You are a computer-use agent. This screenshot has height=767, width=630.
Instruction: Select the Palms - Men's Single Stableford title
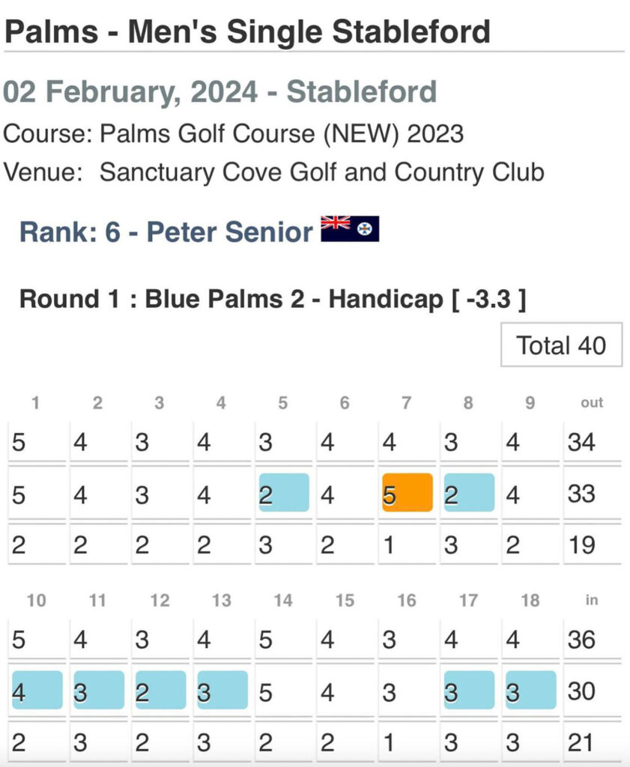pyautogui.click(x=247, y=31)
